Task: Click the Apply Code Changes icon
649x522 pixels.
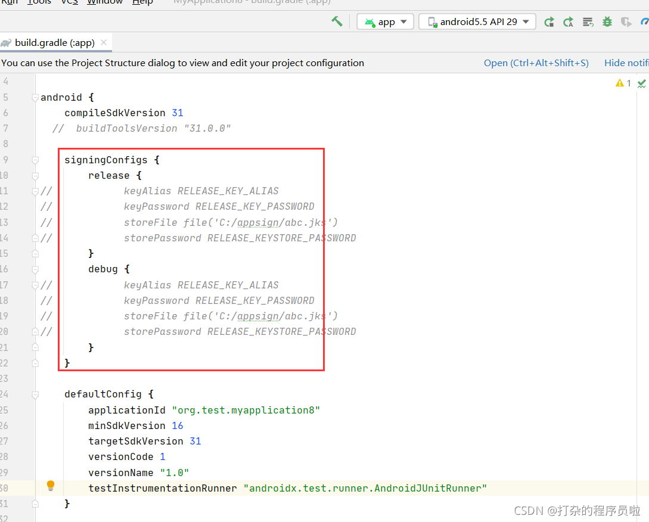Action: pyautogui.click(x=588, y=22)
